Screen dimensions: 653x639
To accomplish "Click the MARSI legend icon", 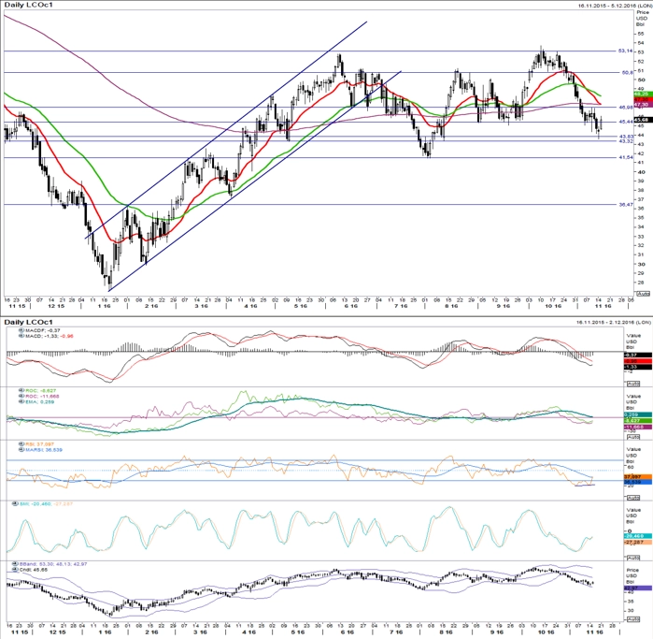I will (x=21, y=450).
